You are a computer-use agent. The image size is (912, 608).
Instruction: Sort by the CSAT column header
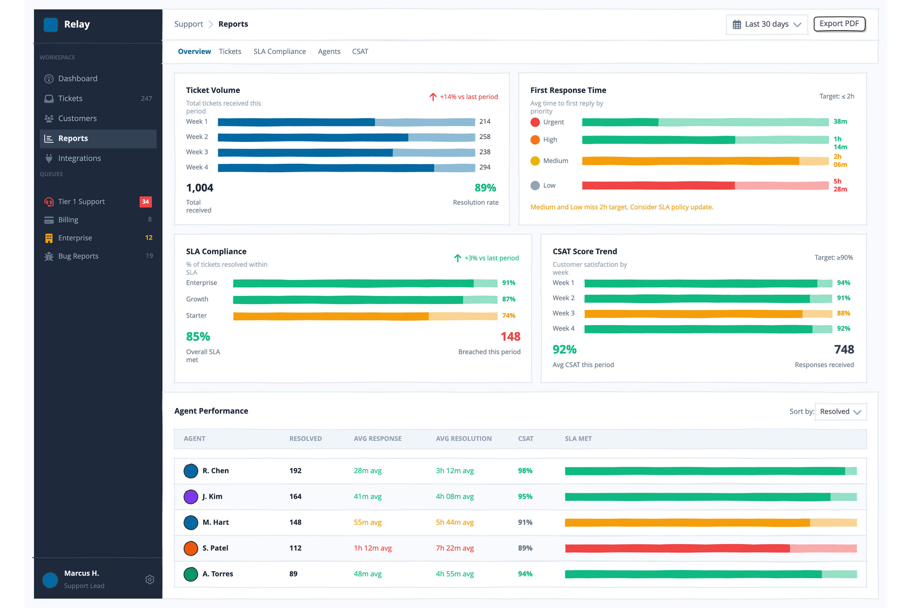coord(526,439)
